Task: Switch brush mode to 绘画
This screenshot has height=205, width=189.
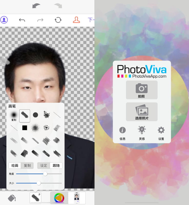Action: pos(15,166)
